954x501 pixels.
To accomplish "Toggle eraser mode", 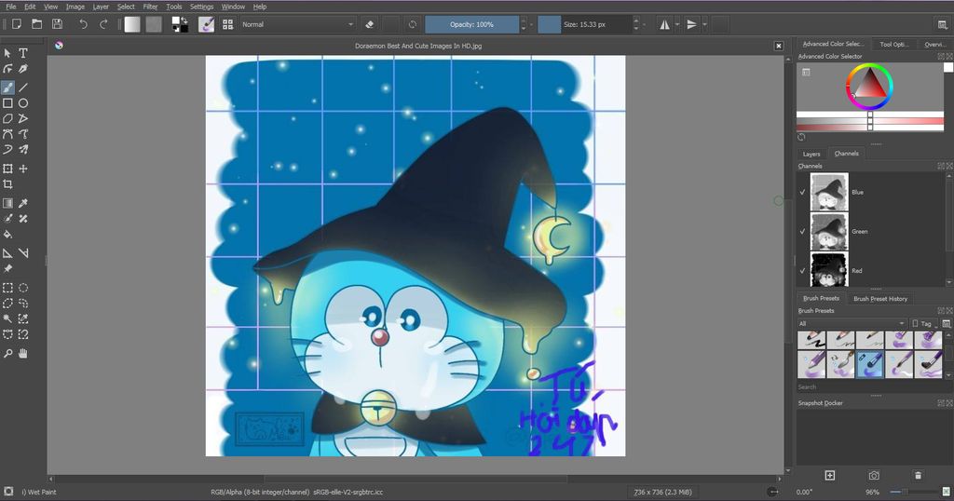I will 369,24.
